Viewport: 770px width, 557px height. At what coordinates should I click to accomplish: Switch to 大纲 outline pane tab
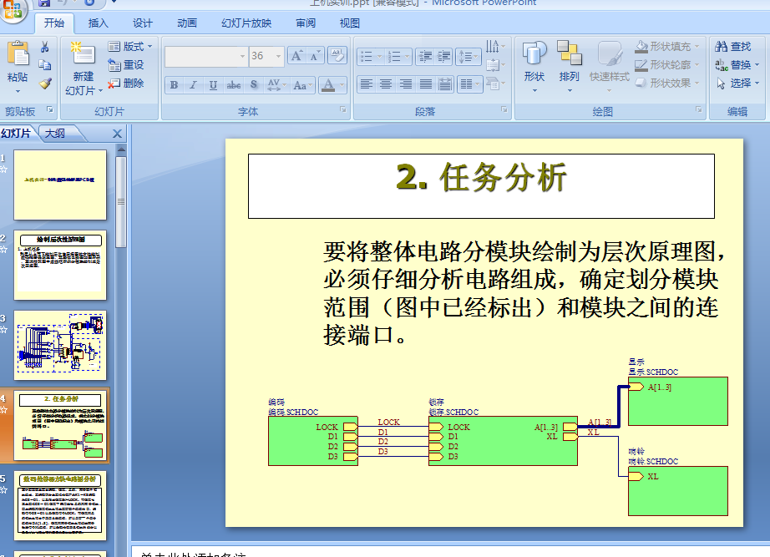click(x=55, y=134)
